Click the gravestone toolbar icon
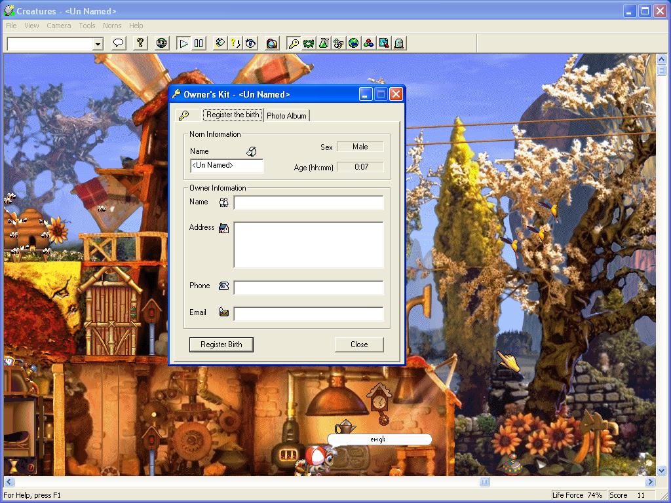This screenshot has width=671, height=503. [x=399, y=43]
